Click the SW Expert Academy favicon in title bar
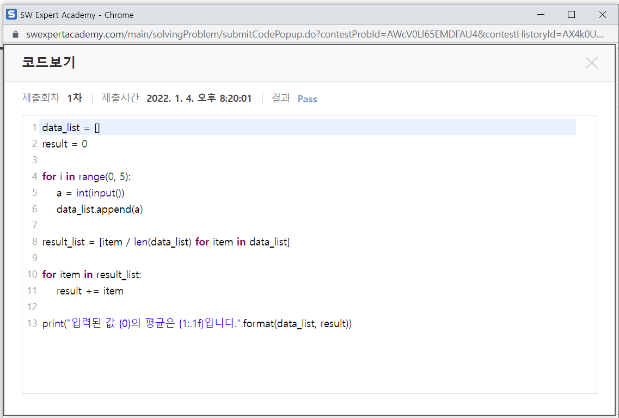Viewport: 619px width, 418px height. (x=11, y=15)
